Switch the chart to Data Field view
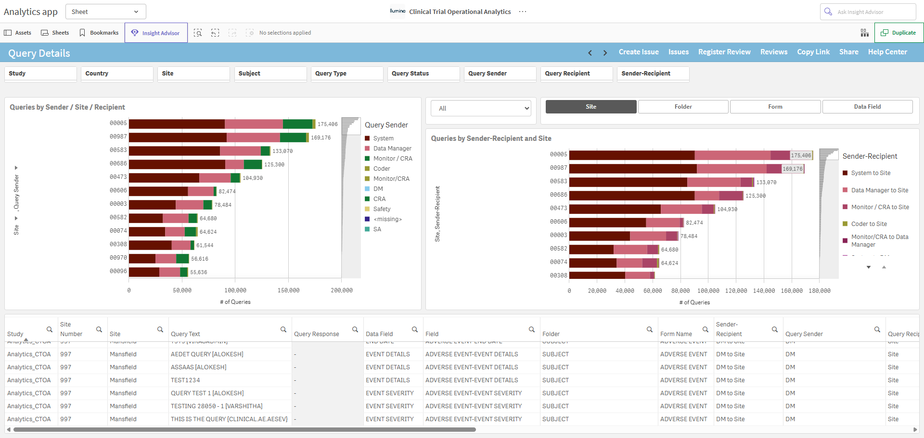Viewport: 924px width, 438px height. pos(867,107)
